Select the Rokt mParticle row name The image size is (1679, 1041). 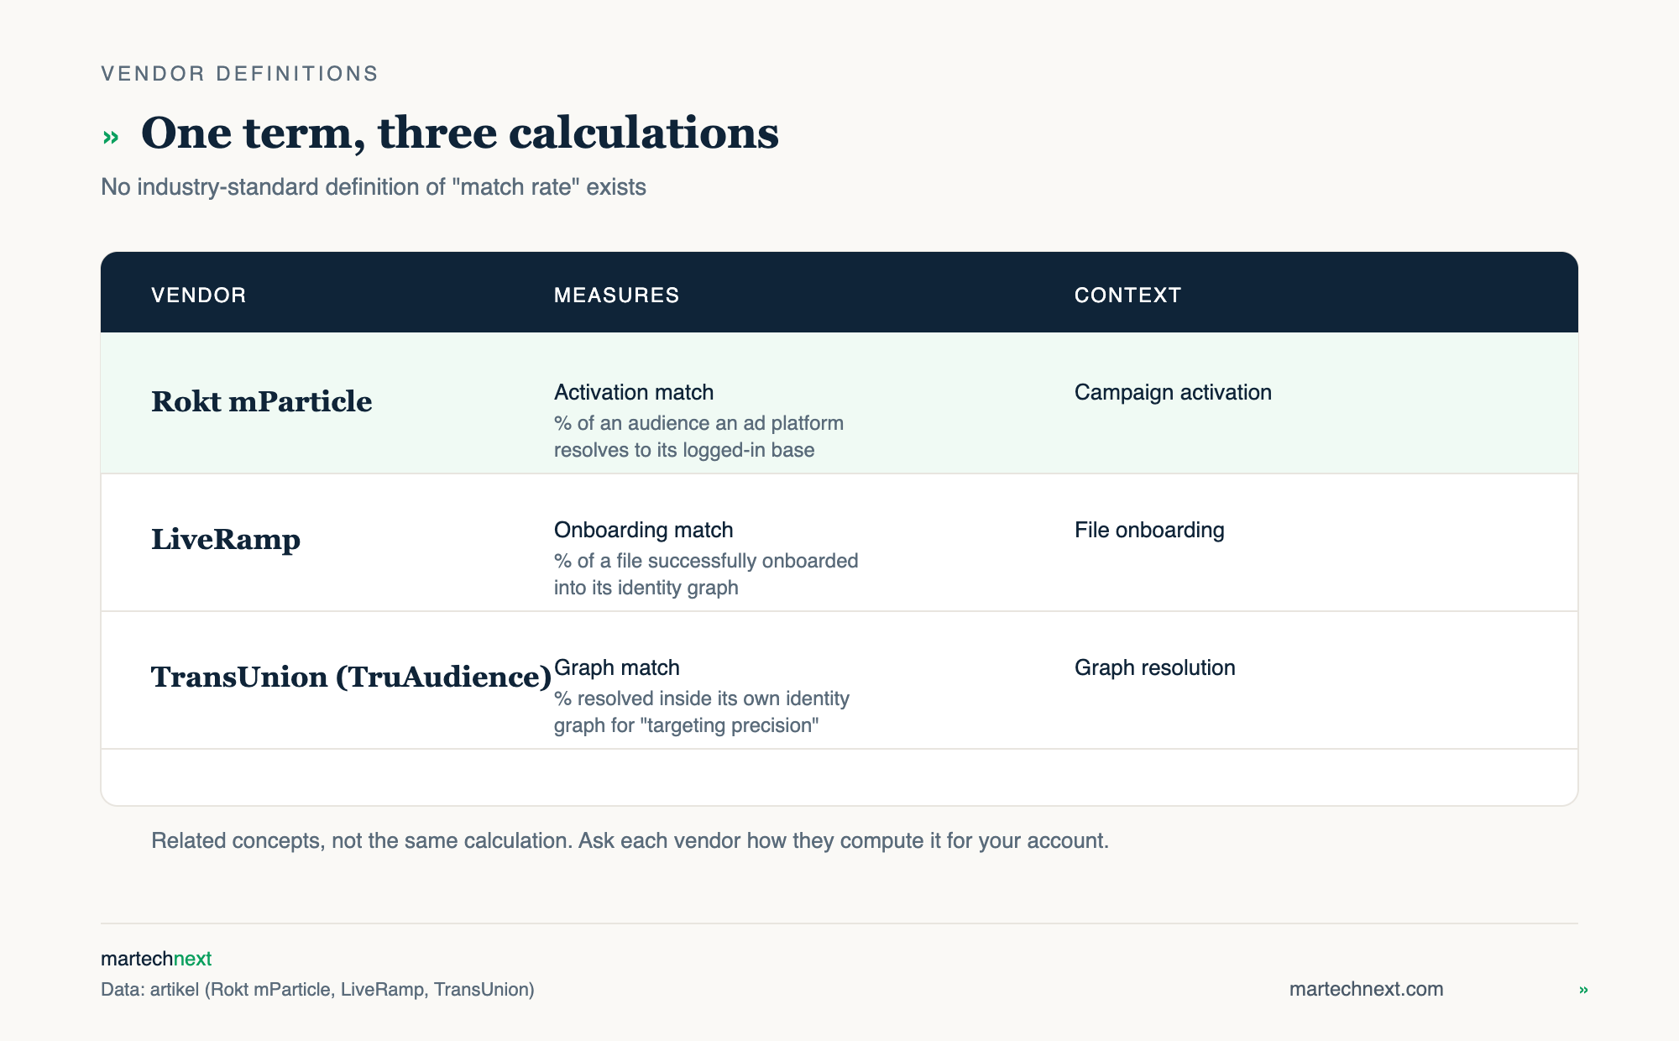tap(261, 401)
